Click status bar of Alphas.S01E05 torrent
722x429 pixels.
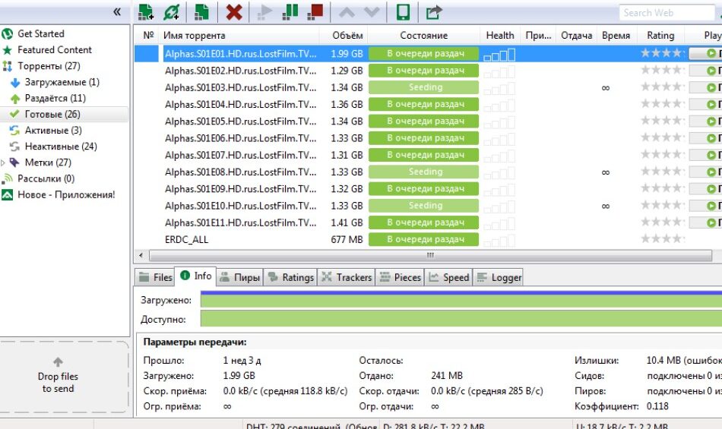[x=423, y=121]
